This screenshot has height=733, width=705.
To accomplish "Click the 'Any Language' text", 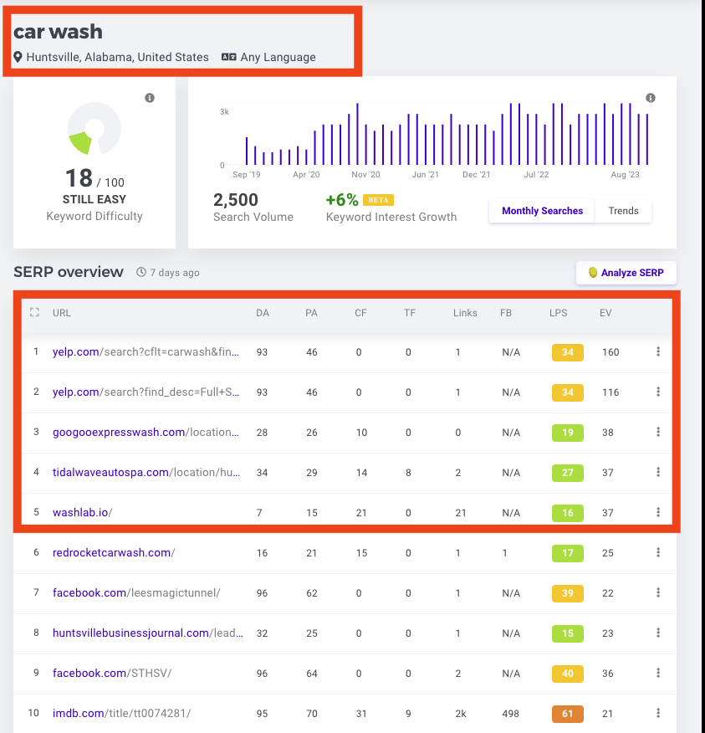I will coord(278,57).
